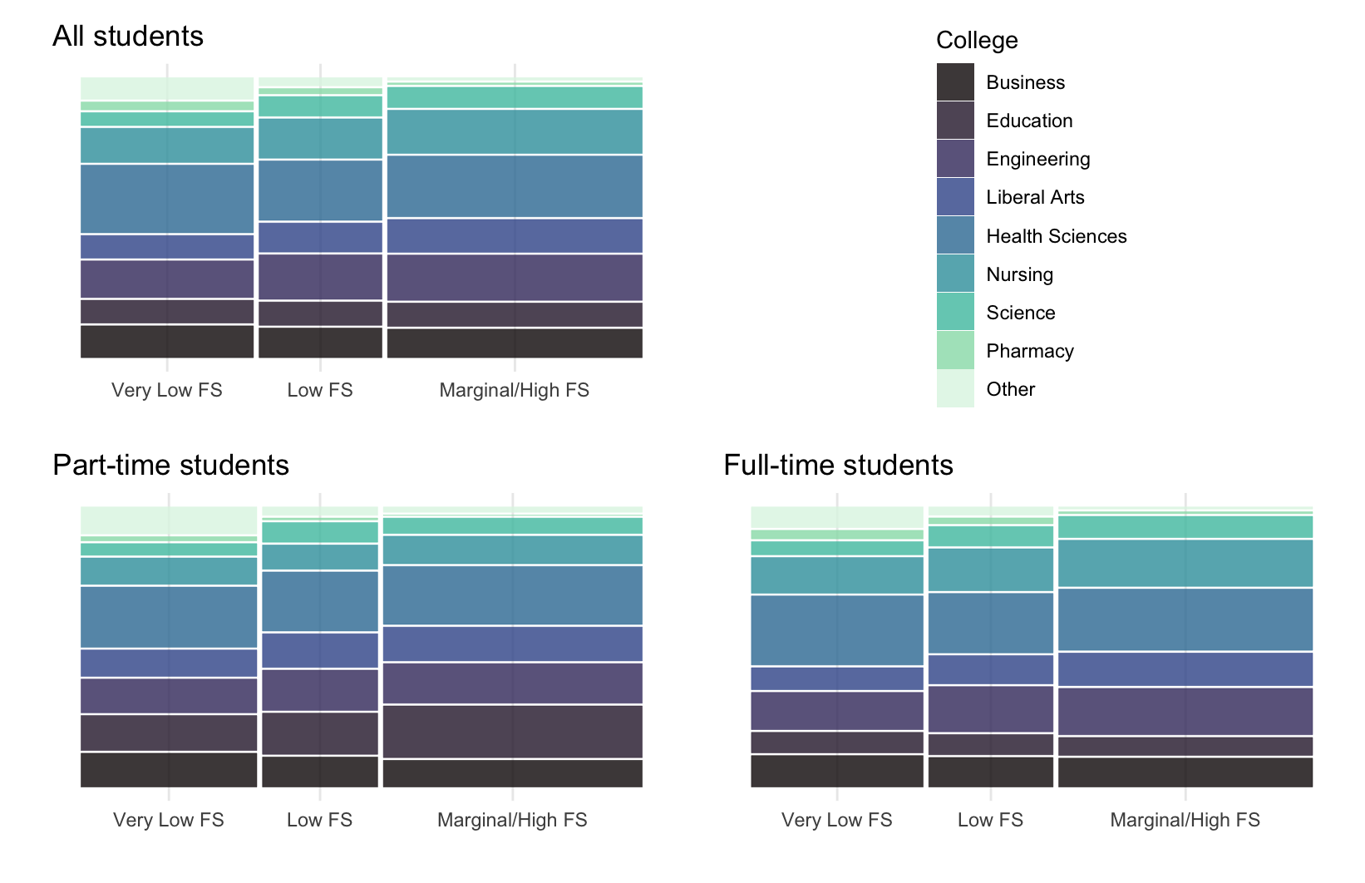The height and width of the screenshot is (883, 1365).
Task: Click the "Health Sciences" legend text label
Action: click(1056, 236)
